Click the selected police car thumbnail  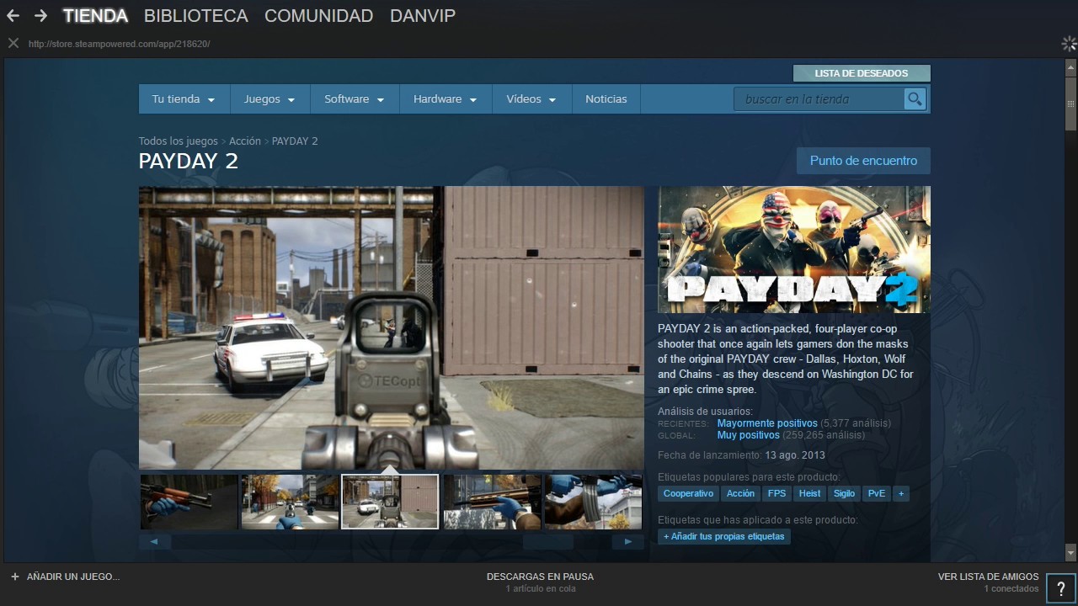pyautogui.click(x=390, y=502)
